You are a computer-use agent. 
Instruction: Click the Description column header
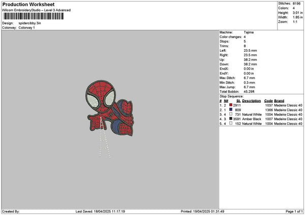[252, 100]
